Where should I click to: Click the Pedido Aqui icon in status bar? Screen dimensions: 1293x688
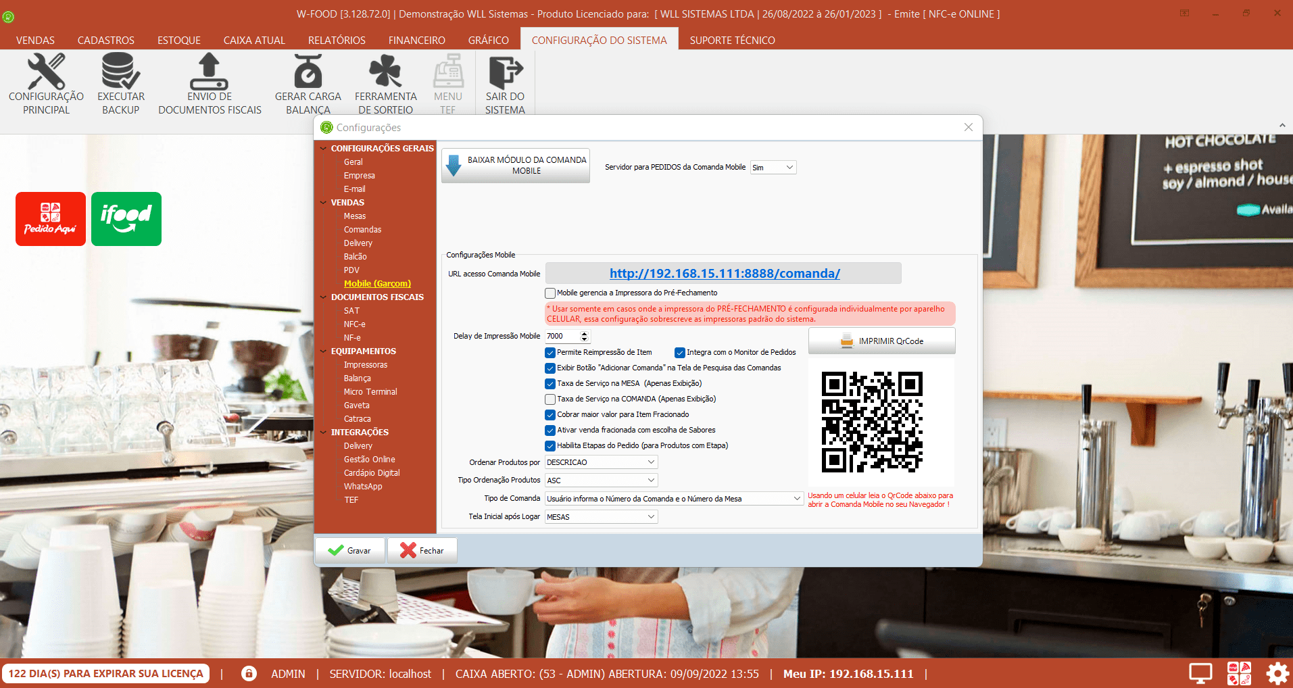pos(1239,674)
